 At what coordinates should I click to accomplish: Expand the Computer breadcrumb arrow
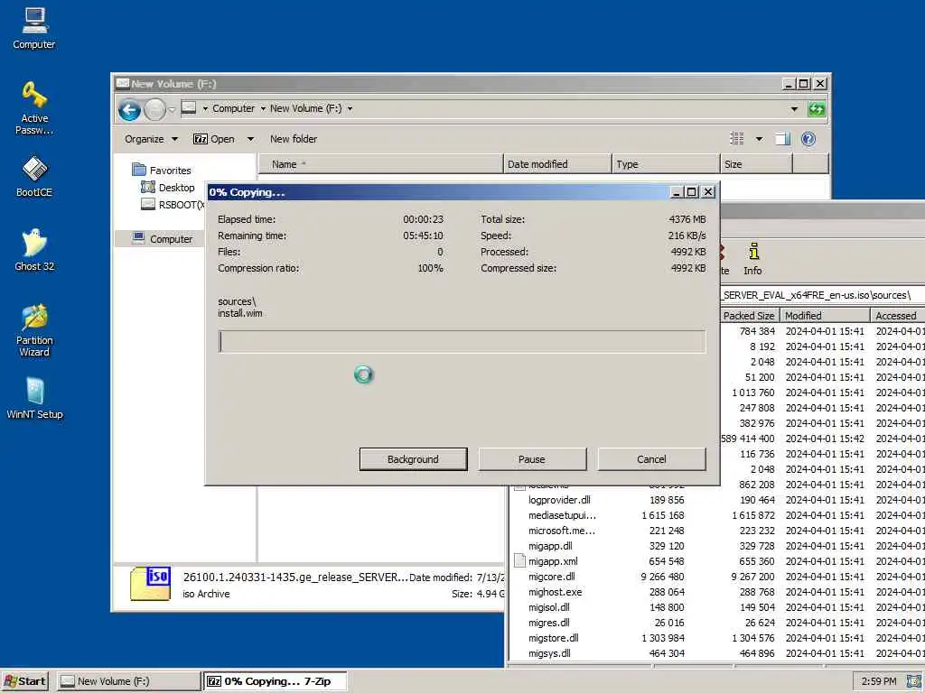(263, 108)
